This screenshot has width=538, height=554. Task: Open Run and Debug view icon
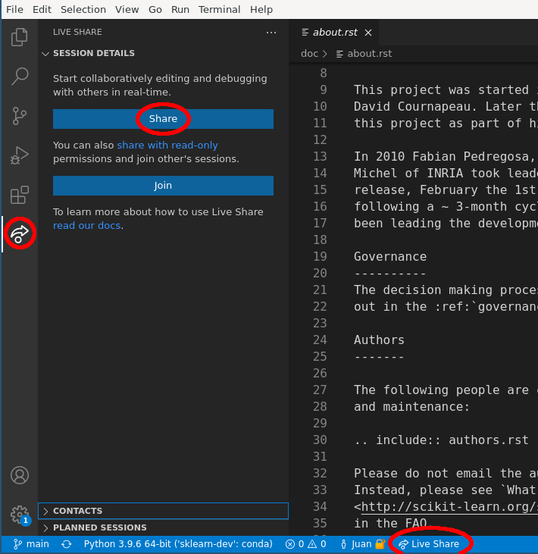(20, 155)
